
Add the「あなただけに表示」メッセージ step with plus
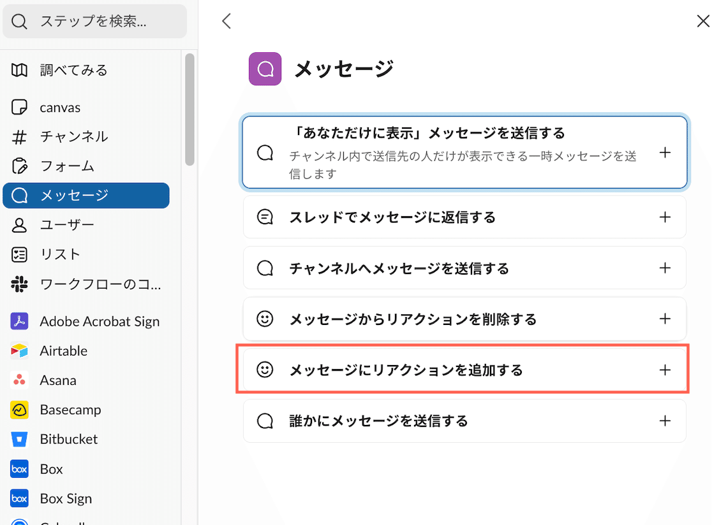665,152
